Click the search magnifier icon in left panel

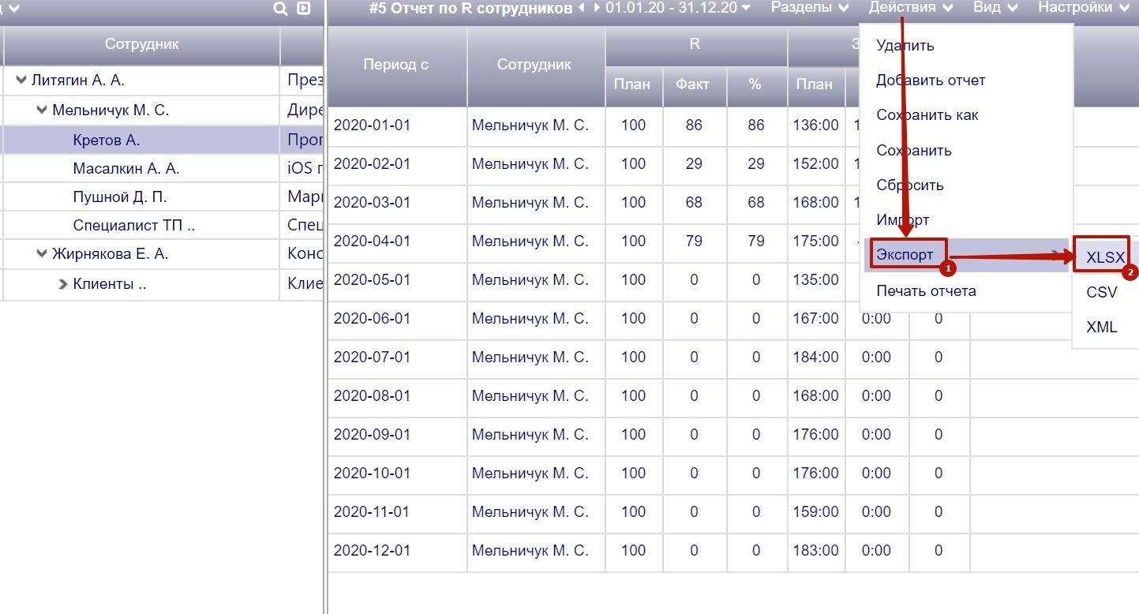click(280, 9)
